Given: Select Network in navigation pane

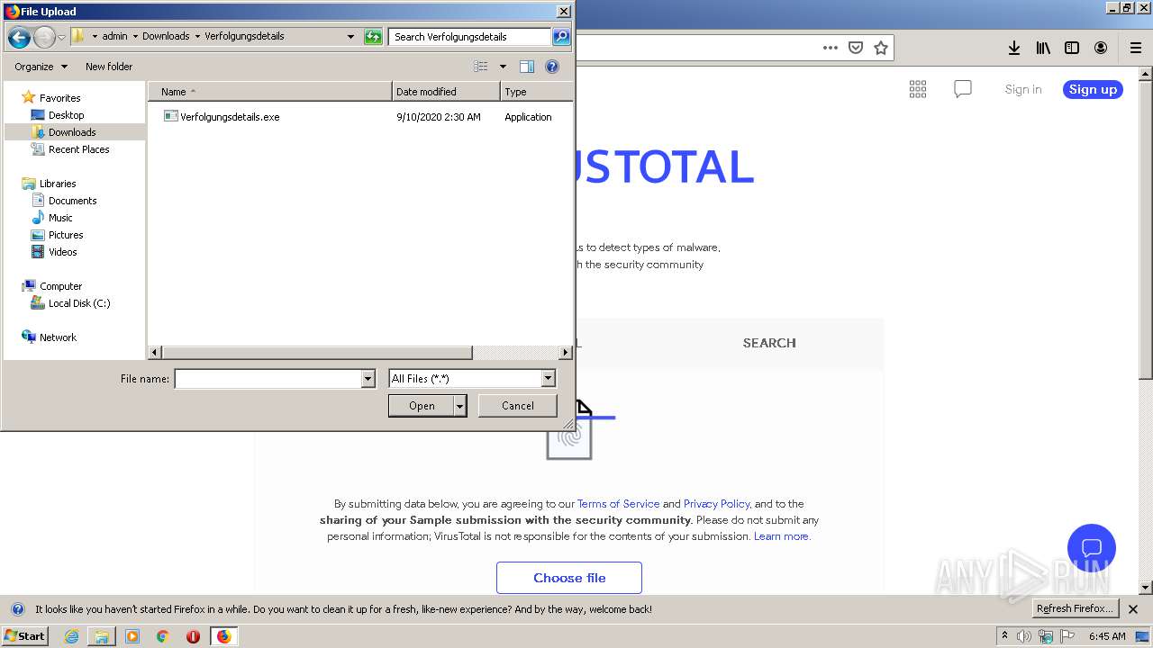Looking at the screenshot, I should 58,337.
